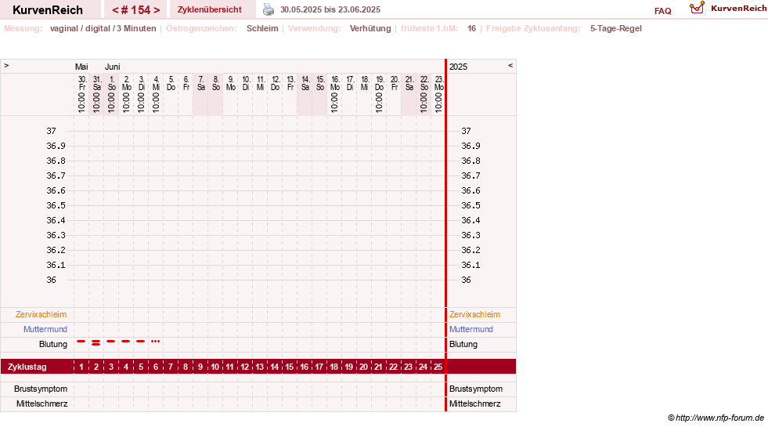Image resolution: width=768 pixels, height=427 pixels.
Task: Click the 36.5 label on the left temperature axis
Action: [56, 205]
